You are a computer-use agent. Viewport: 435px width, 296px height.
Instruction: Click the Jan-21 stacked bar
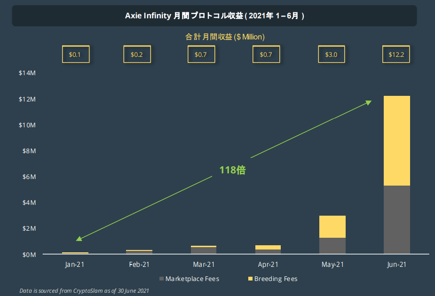[x=75, y=253]
